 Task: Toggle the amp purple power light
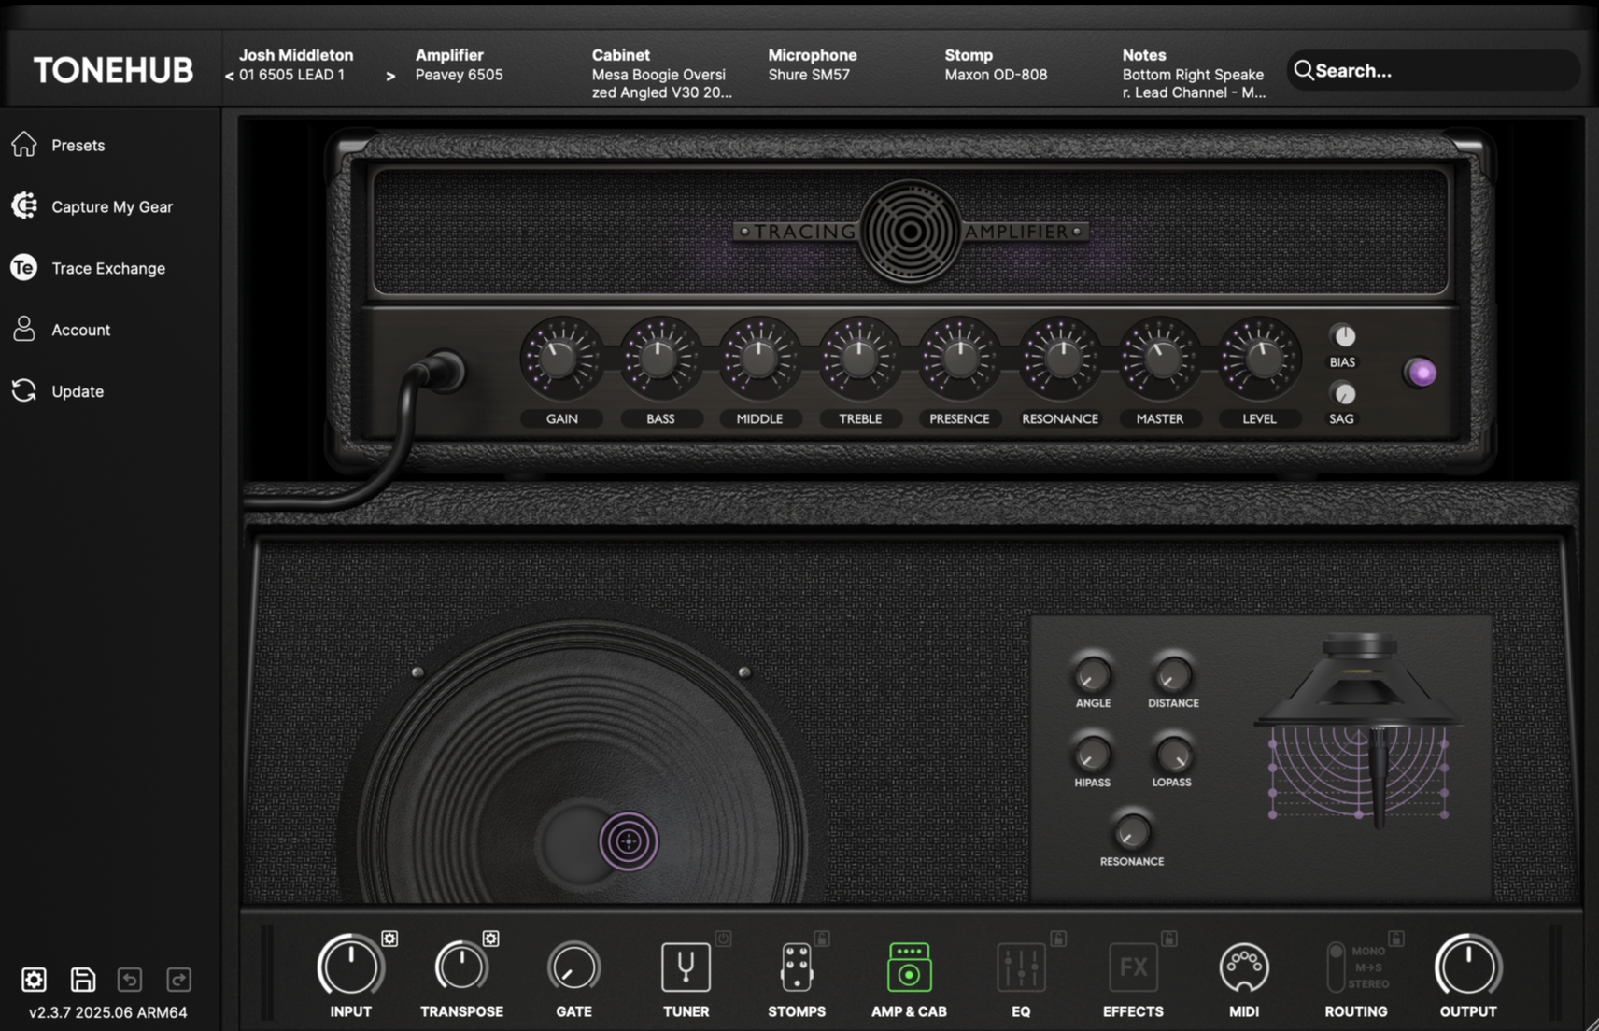[x=1421, y=373]
